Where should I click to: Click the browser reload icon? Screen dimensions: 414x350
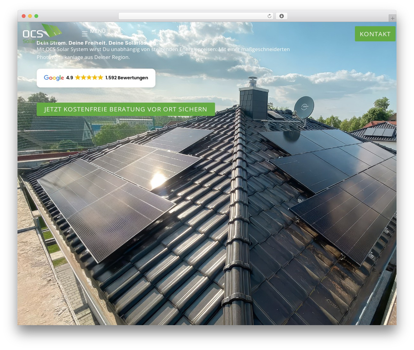pos(269,16)
